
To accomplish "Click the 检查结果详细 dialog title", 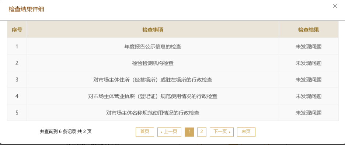I will click(26, 9).
